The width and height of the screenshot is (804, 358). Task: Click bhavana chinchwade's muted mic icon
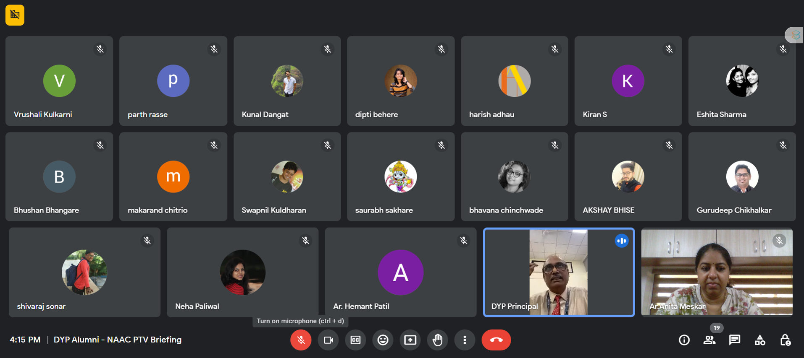coord(555,145)
